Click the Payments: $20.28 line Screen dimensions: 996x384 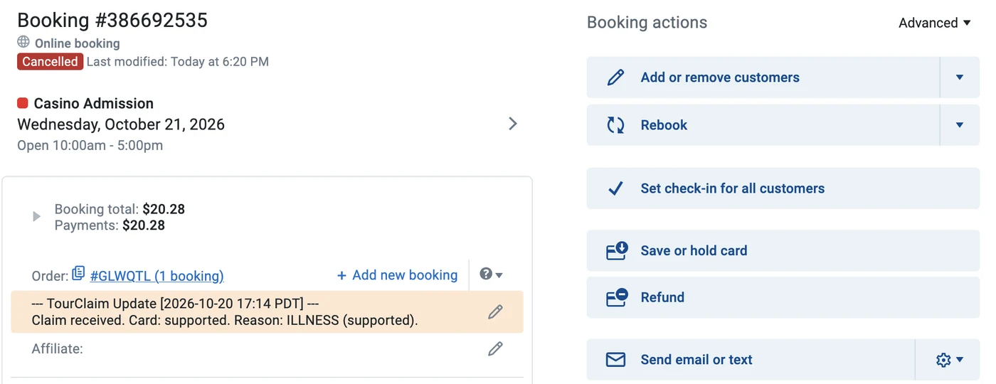[110, 225]
